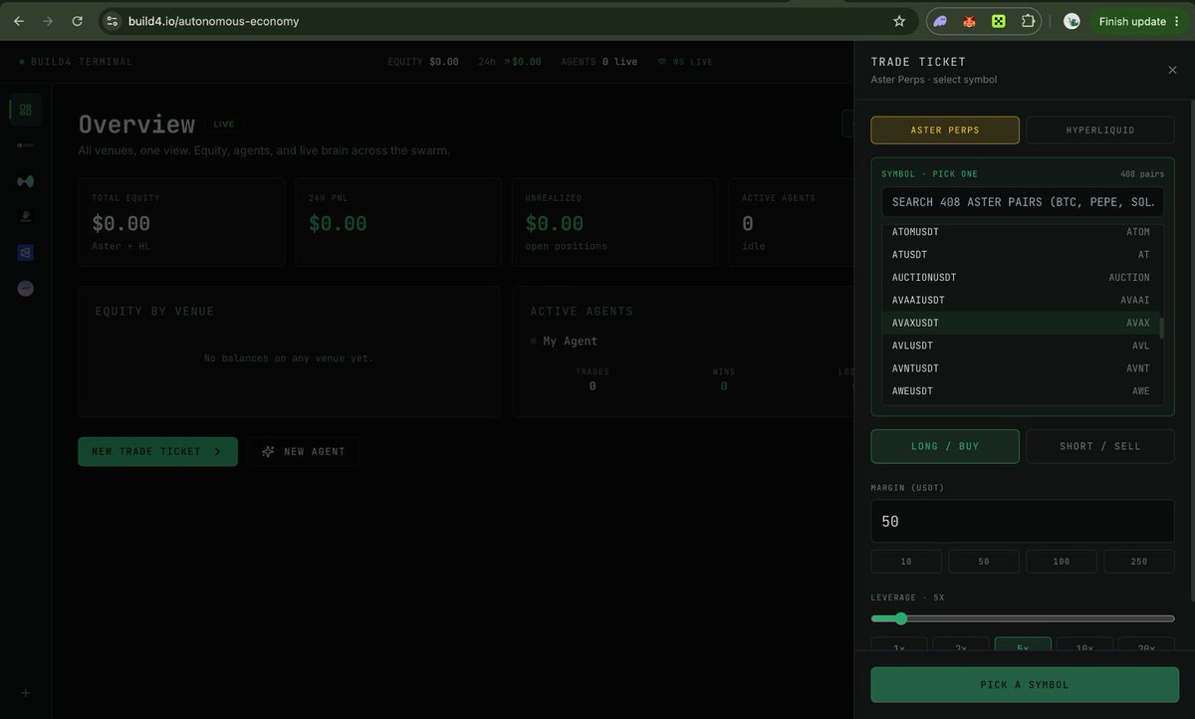
Task: Create a New Agent
Action: [304, 451]
